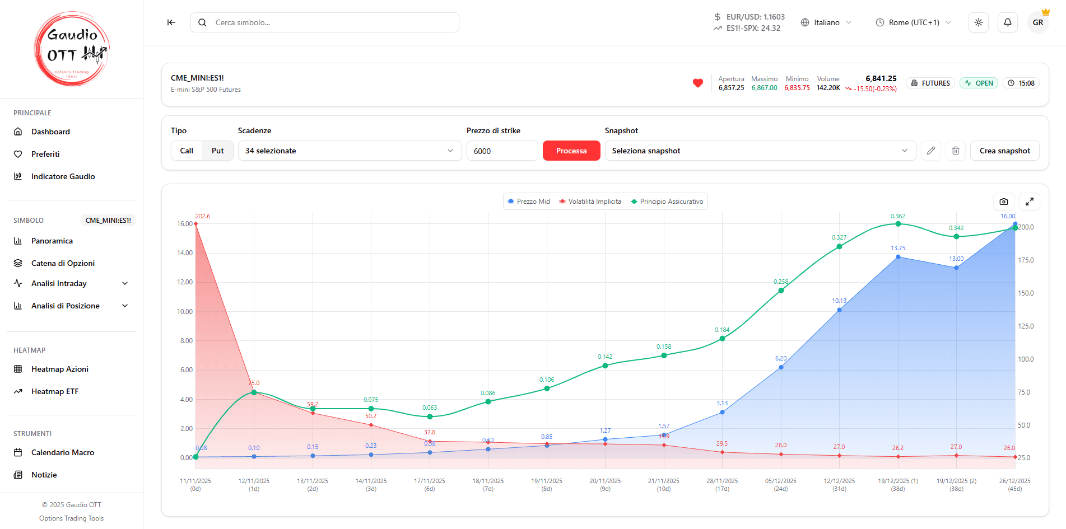Toggle the blue Prezzo Mid legend marker

(x=511, y=202)
